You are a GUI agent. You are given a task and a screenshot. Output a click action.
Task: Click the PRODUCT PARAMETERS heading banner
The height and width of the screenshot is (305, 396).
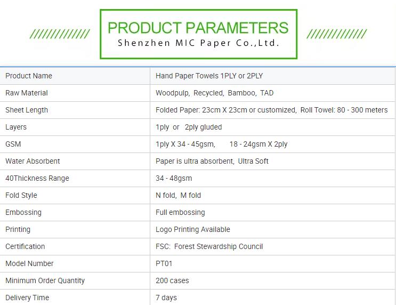[x=198, y=34]
